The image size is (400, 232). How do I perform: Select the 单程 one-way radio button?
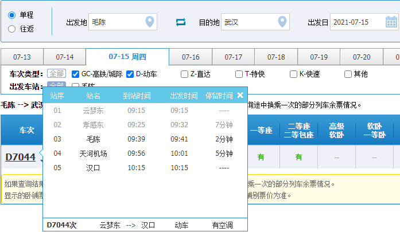12,15
